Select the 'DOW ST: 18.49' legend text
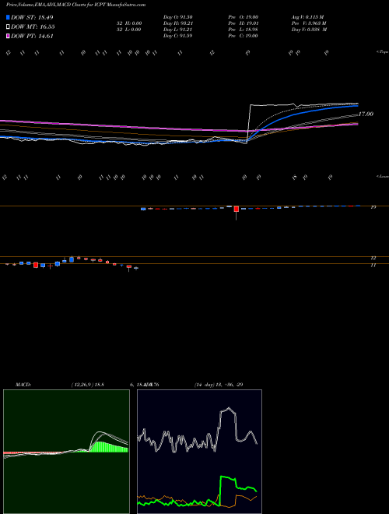Image resolution: width=389 pixels, height=514 pixels. pyautogui.click(x=32, y=17)
